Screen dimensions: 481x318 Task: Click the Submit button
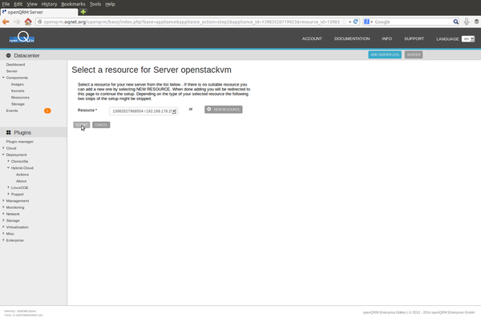tap(81, 125)
